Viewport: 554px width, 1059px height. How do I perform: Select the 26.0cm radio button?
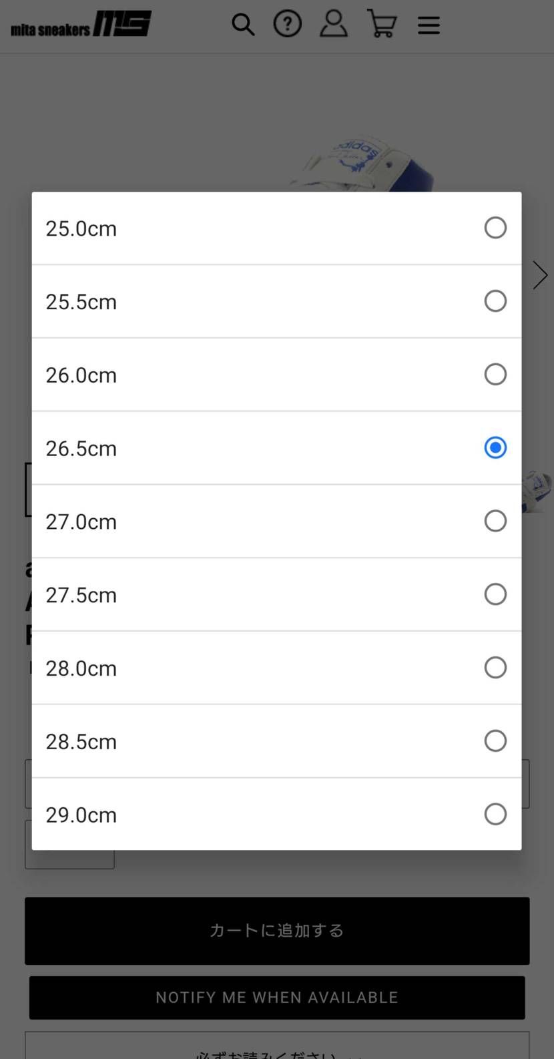[x=495, y=375]
